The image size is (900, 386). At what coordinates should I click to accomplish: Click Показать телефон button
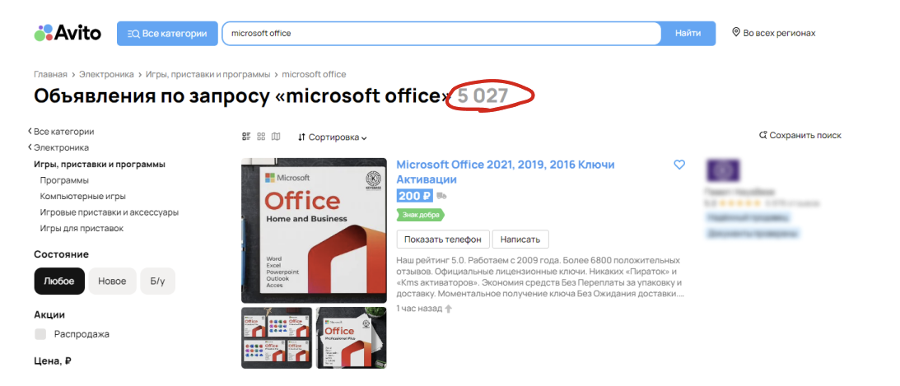coord(443,240)
